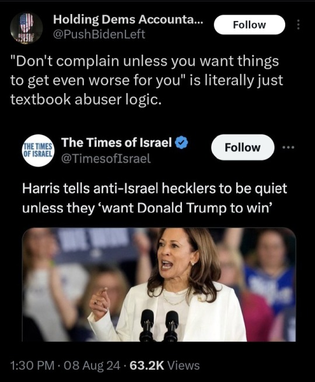Click the @PushBidenLeft handle
Screen dimensions: 315x382
[x=99, y=34]
